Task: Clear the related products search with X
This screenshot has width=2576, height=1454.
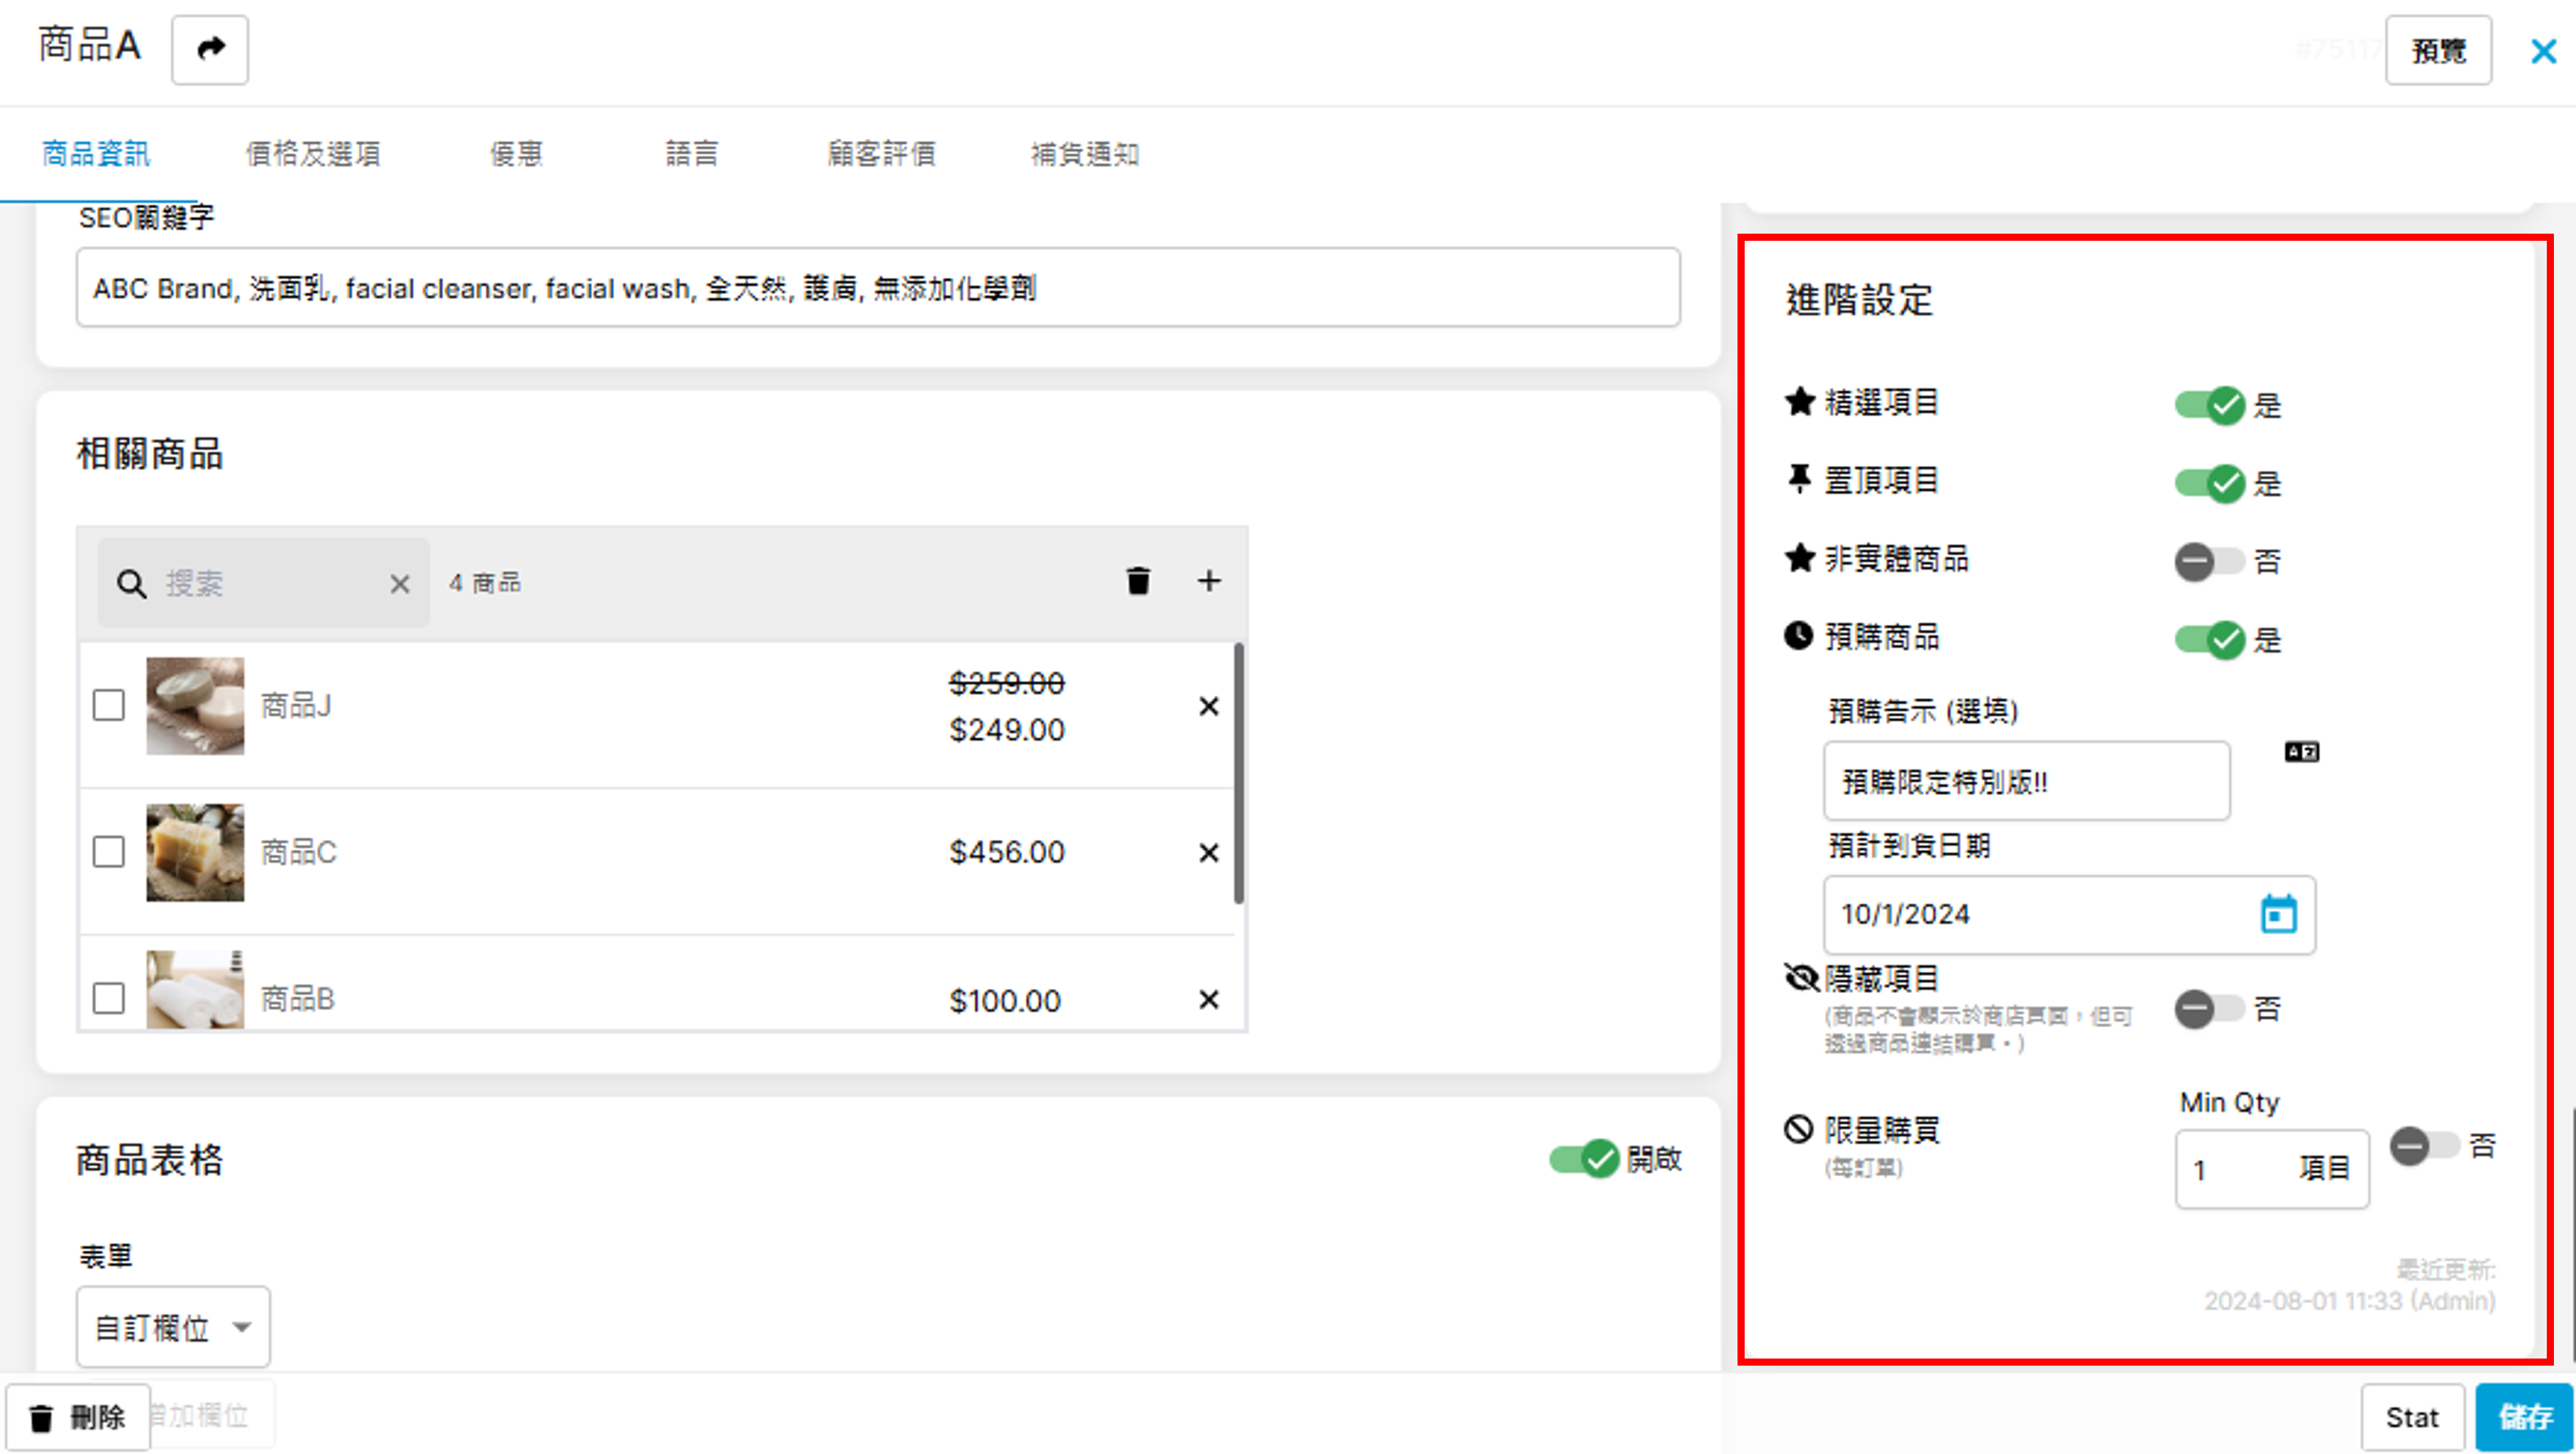Action: pyautogui.click(x=399, y=584)
